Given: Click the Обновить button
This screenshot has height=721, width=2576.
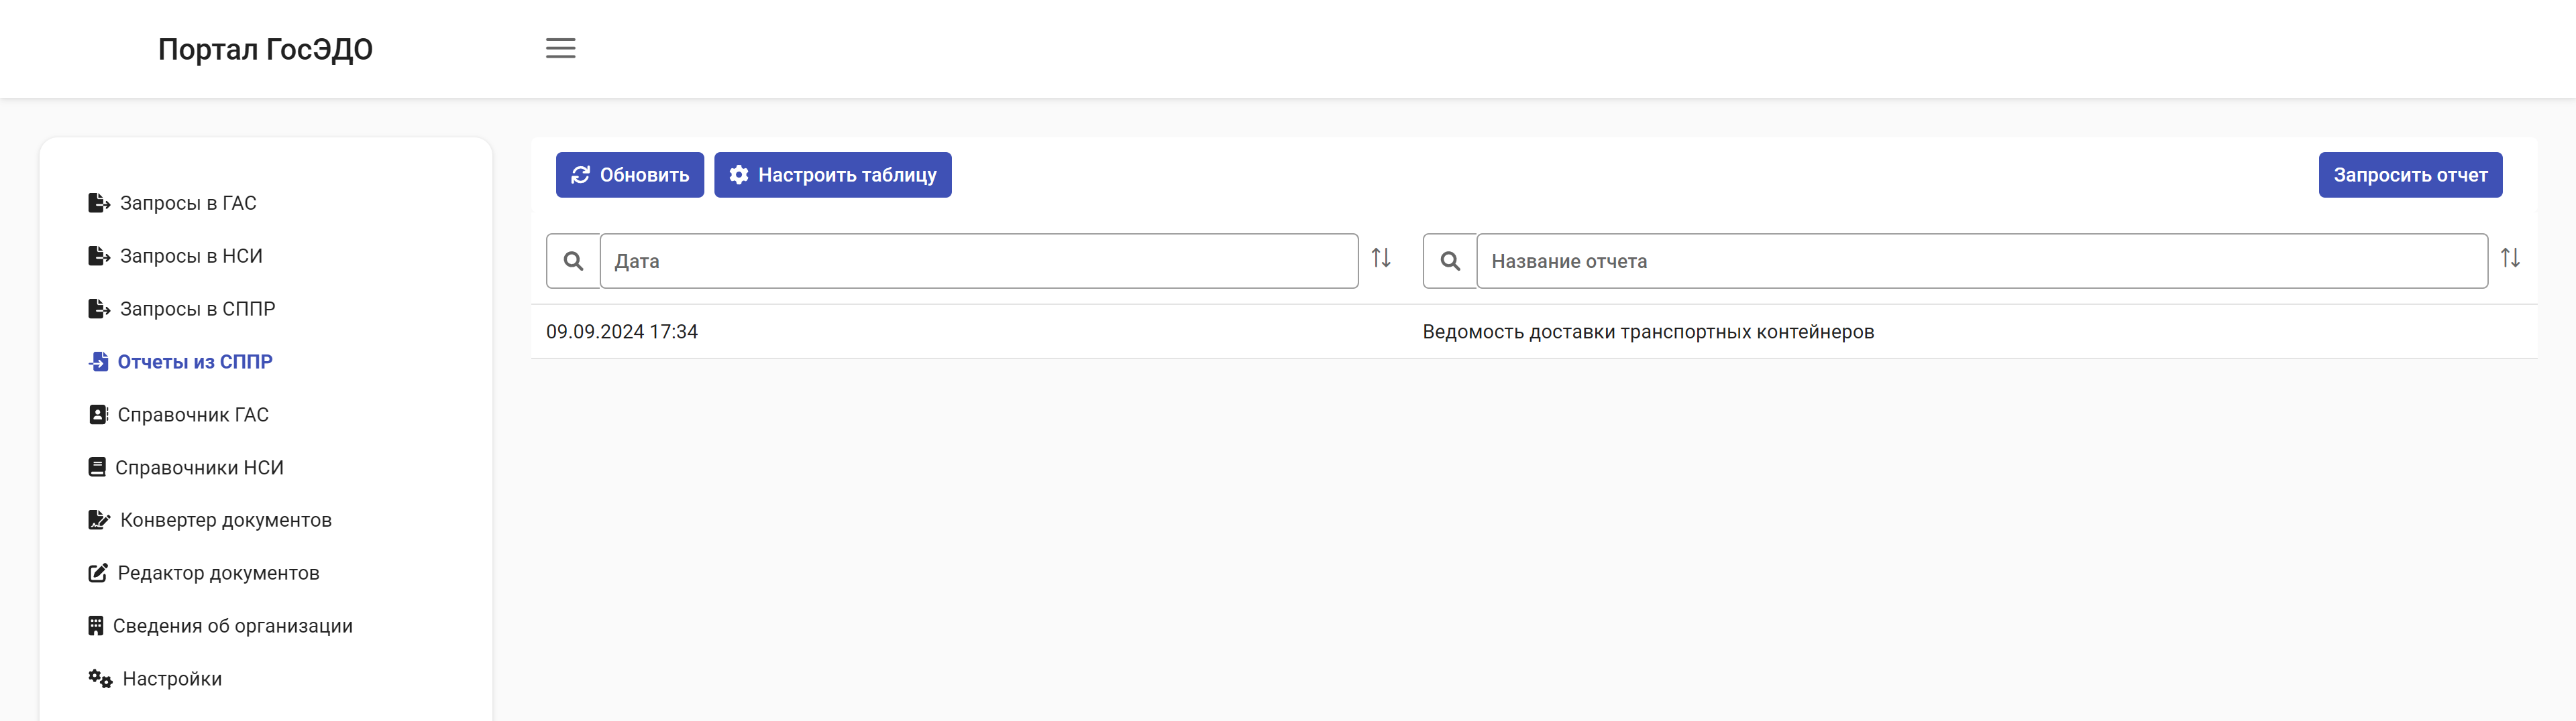Looking at the screenshot, I should pos(630,175).
